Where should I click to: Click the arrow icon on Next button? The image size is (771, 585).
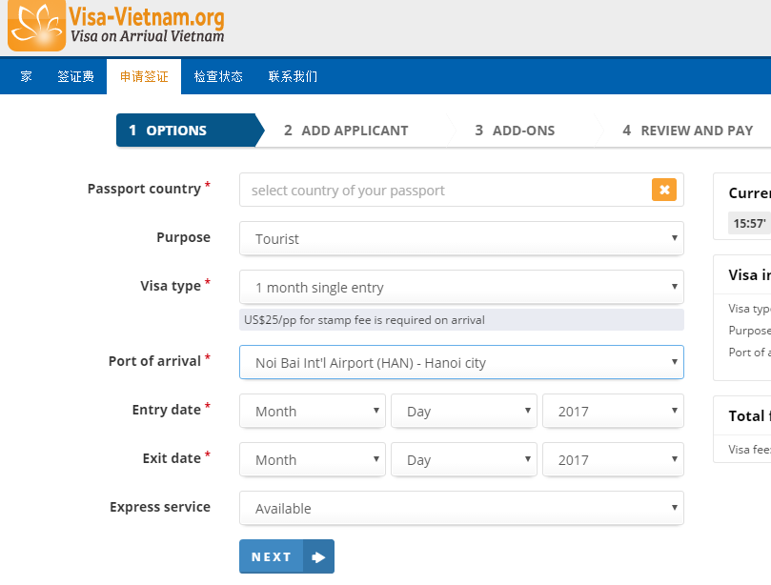click(318, 557)
